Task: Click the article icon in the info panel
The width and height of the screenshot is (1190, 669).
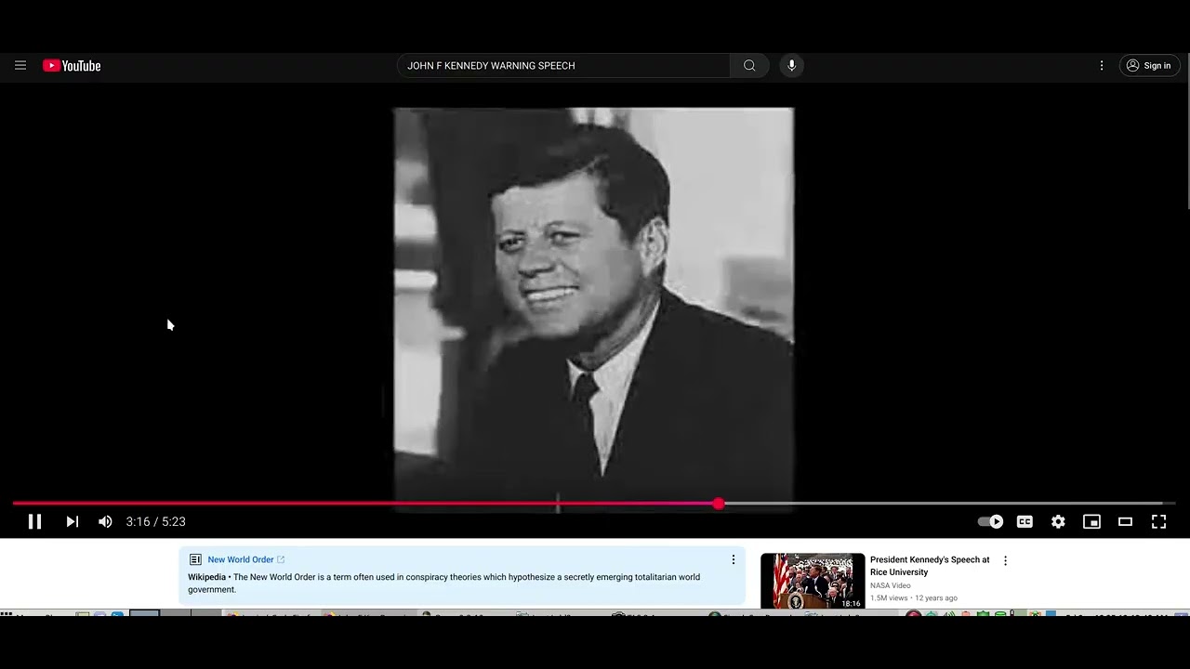Action: 195,559
